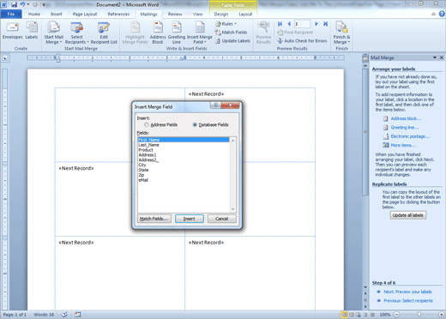Click the Greeting Line icon
This screenshot has height=319, width=446.
pyautogui.click(x=177, y=33)
